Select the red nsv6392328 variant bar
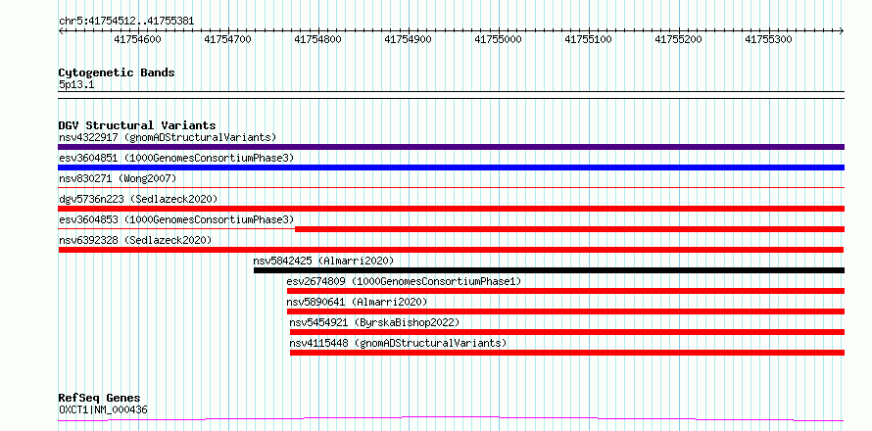Viewport: 872px width, 431px height. pos(451,250)
